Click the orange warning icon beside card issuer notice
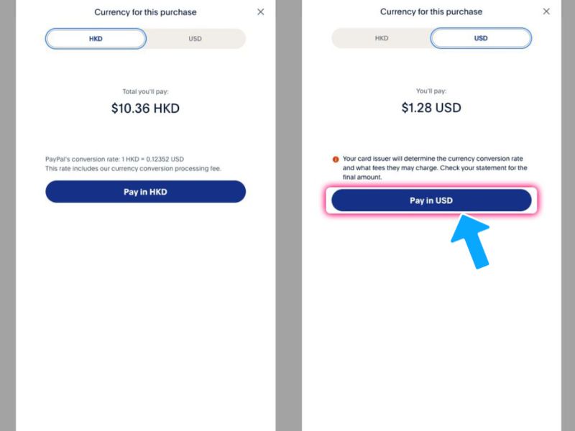Image resolution: width=575 pixels, height=431 pixels. (335, 159)
